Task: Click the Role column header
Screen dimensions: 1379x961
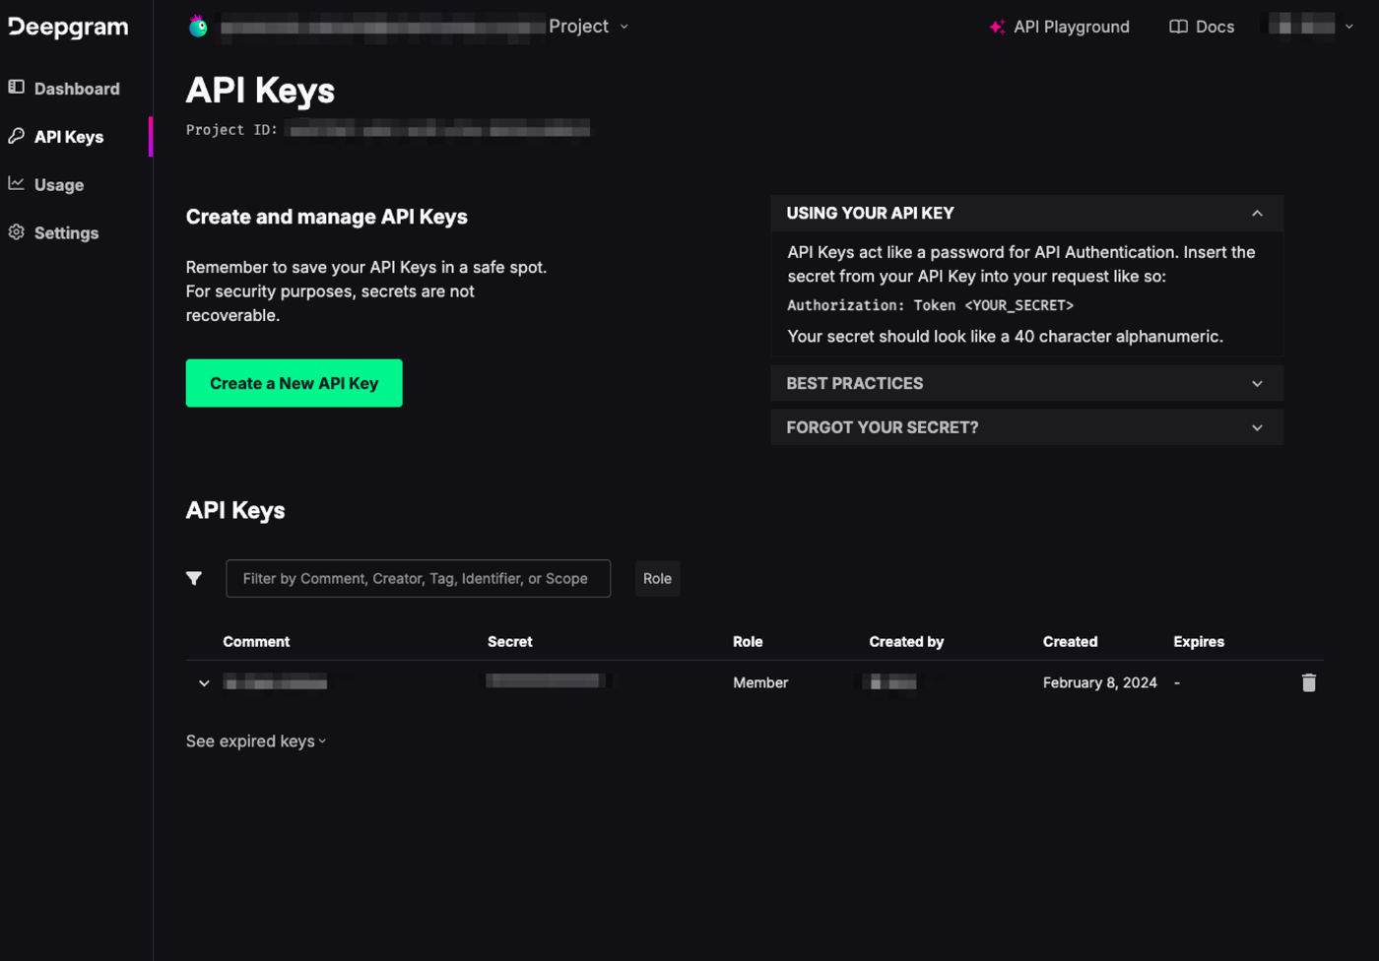Action: pos(748,642)
